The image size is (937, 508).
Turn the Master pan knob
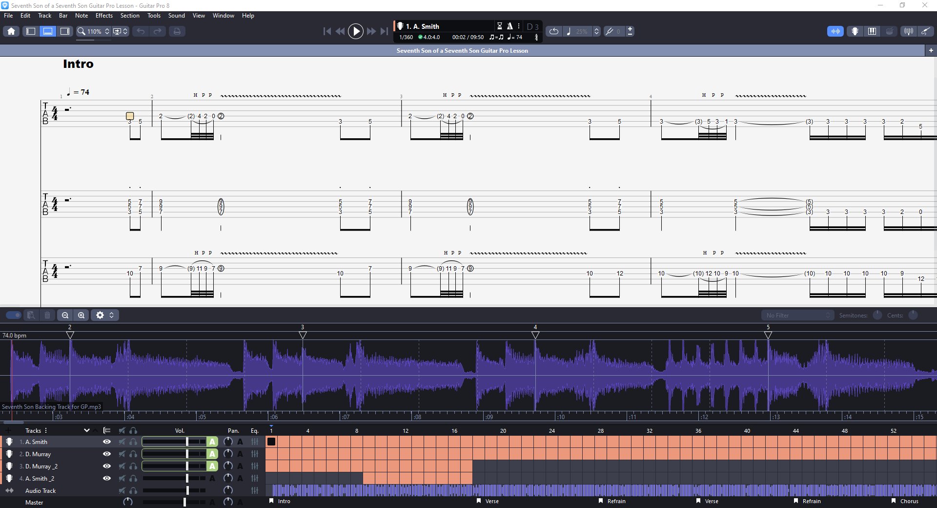[x=228, y=502]
